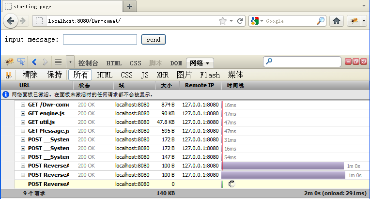The height and width of the screenshot is (199, 370).
Task: Click the 时间线 timeline column header
Action: [295, 85]
